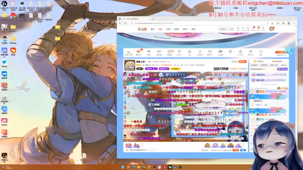Expand the 游戏 dropdown in Douyu header
The width and height of the screenshot is (303, 170).
(x=185, y=29)
